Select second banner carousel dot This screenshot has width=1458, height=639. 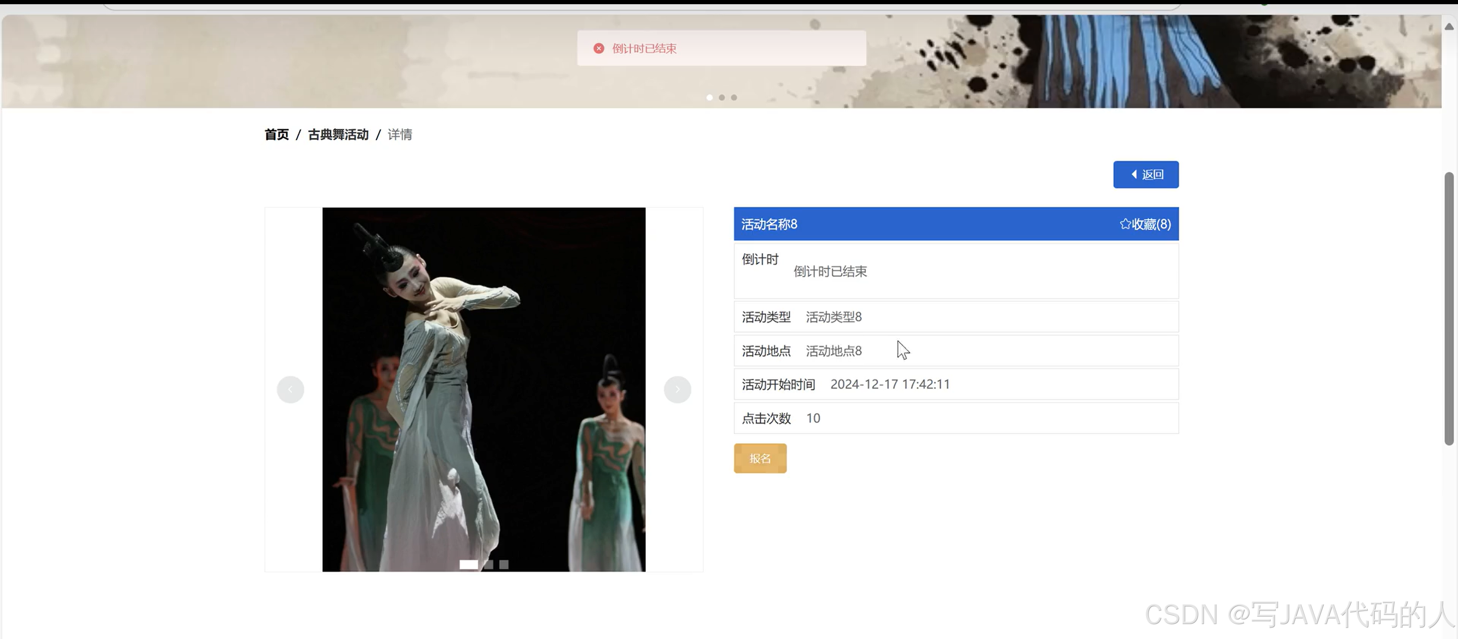point(722,97)
